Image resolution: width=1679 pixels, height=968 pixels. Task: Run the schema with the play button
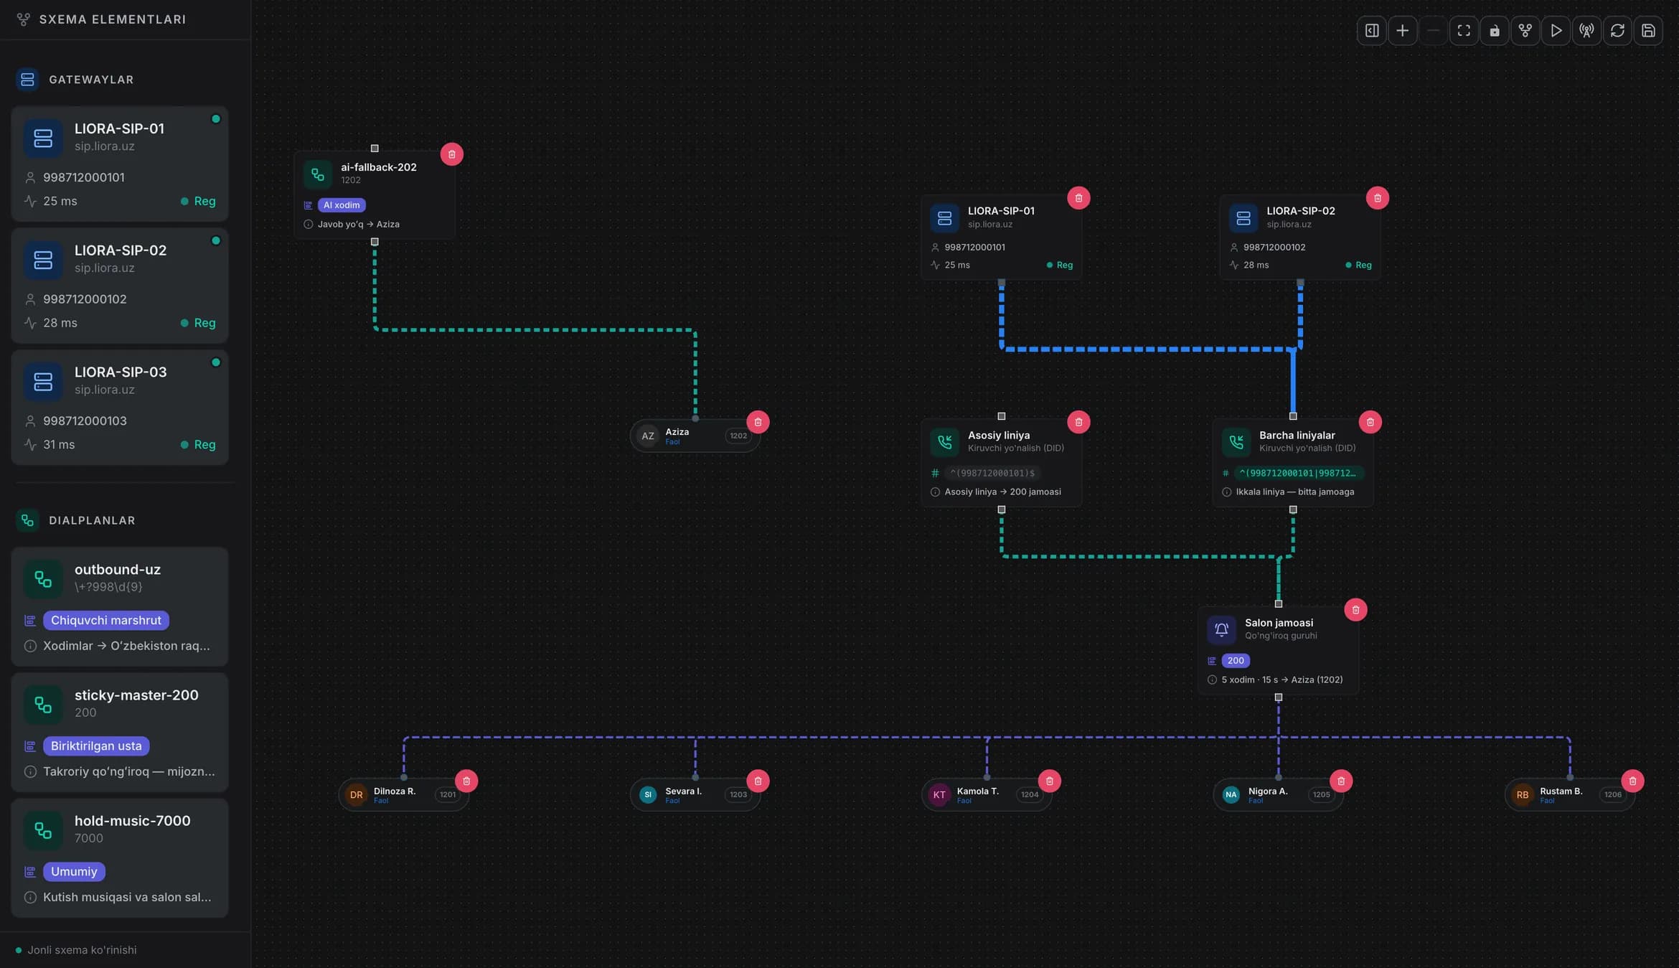coord(1556,31)
